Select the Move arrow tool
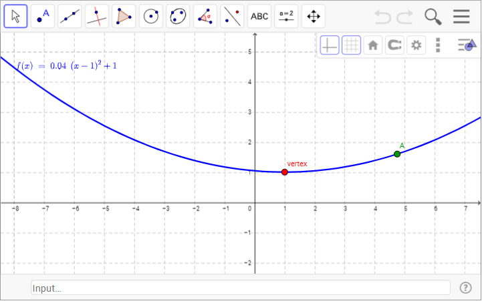Viewport: 482px width, 301px height. click(x=15, y=16)
